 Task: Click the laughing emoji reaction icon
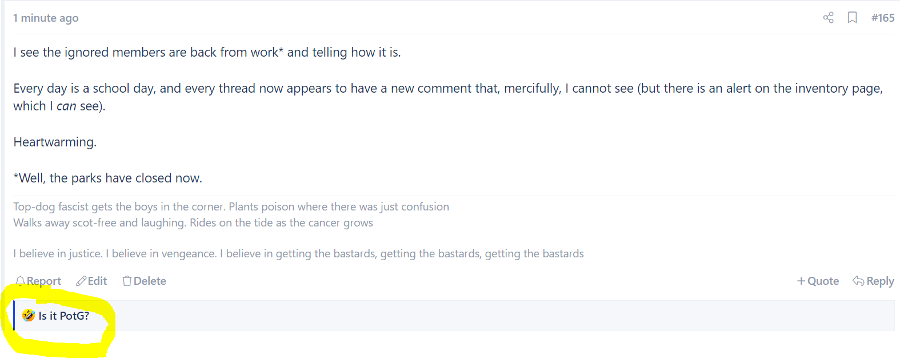(x=28, y=315)
